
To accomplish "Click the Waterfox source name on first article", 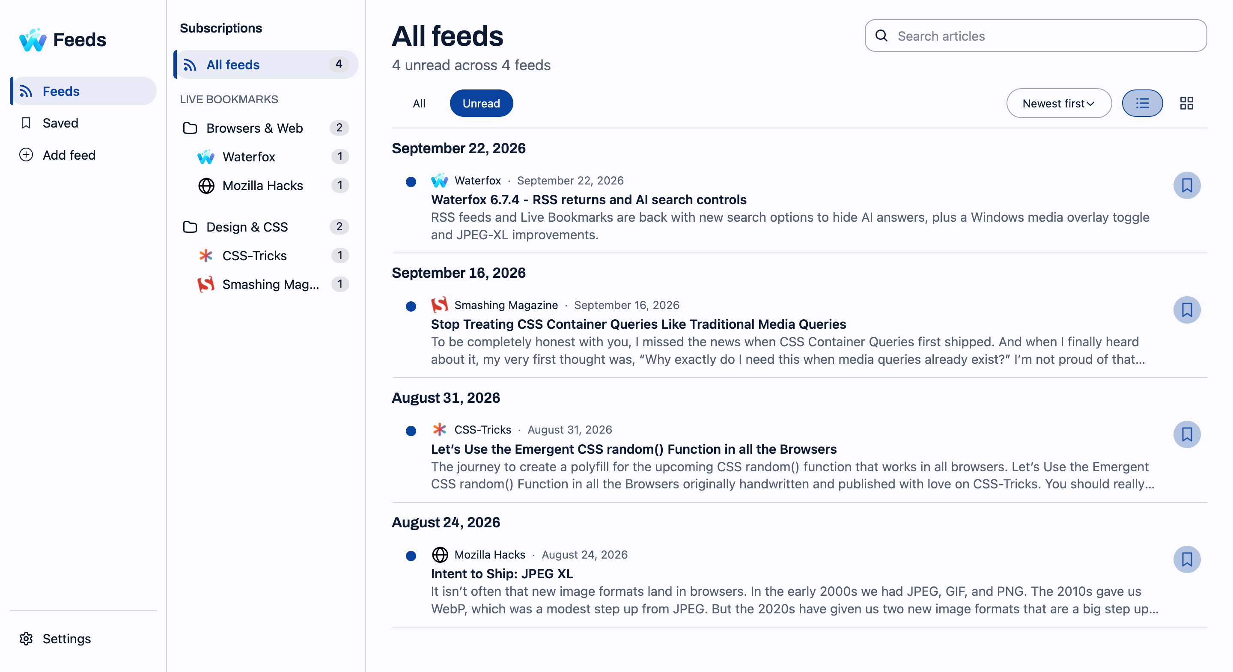I will click(478, 181).
